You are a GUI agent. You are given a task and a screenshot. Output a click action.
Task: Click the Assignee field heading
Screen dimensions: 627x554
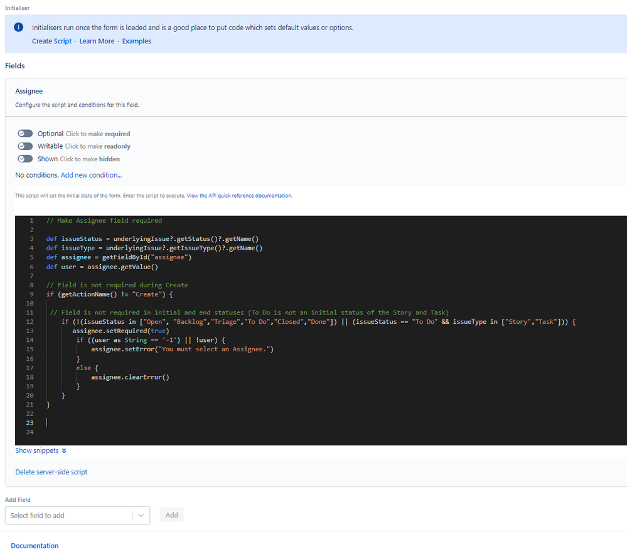[29, 91]
